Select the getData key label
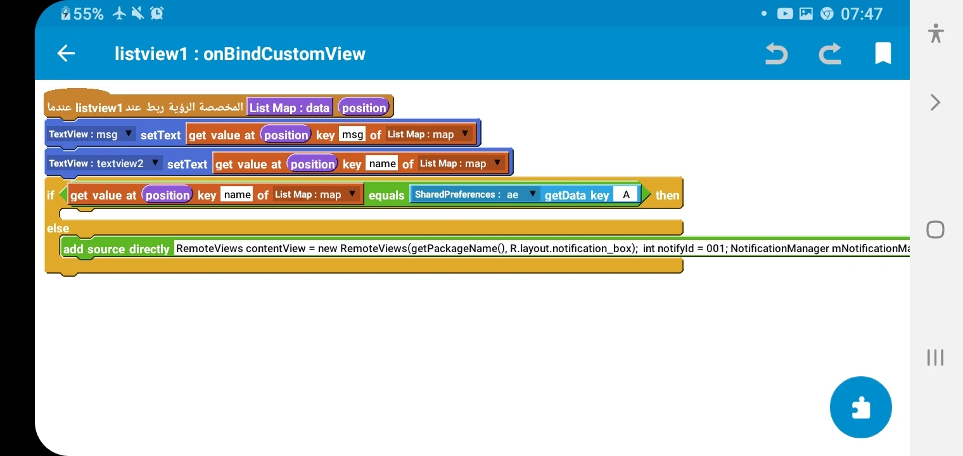 coord(577,195)
